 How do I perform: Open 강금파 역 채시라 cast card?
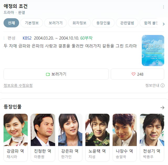coord(16,138)
